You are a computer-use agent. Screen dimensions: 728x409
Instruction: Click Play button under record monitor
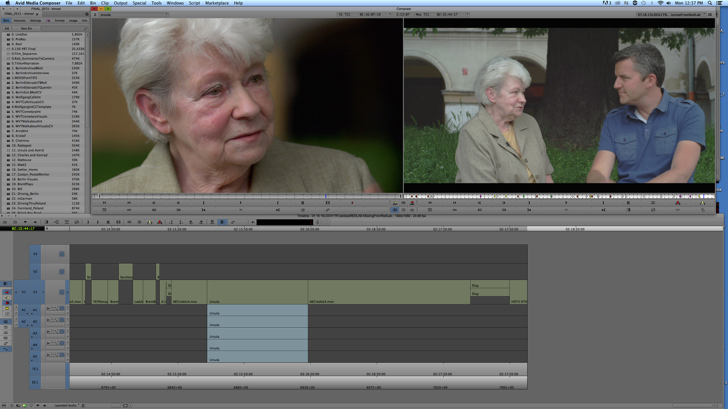coord(566,203)
